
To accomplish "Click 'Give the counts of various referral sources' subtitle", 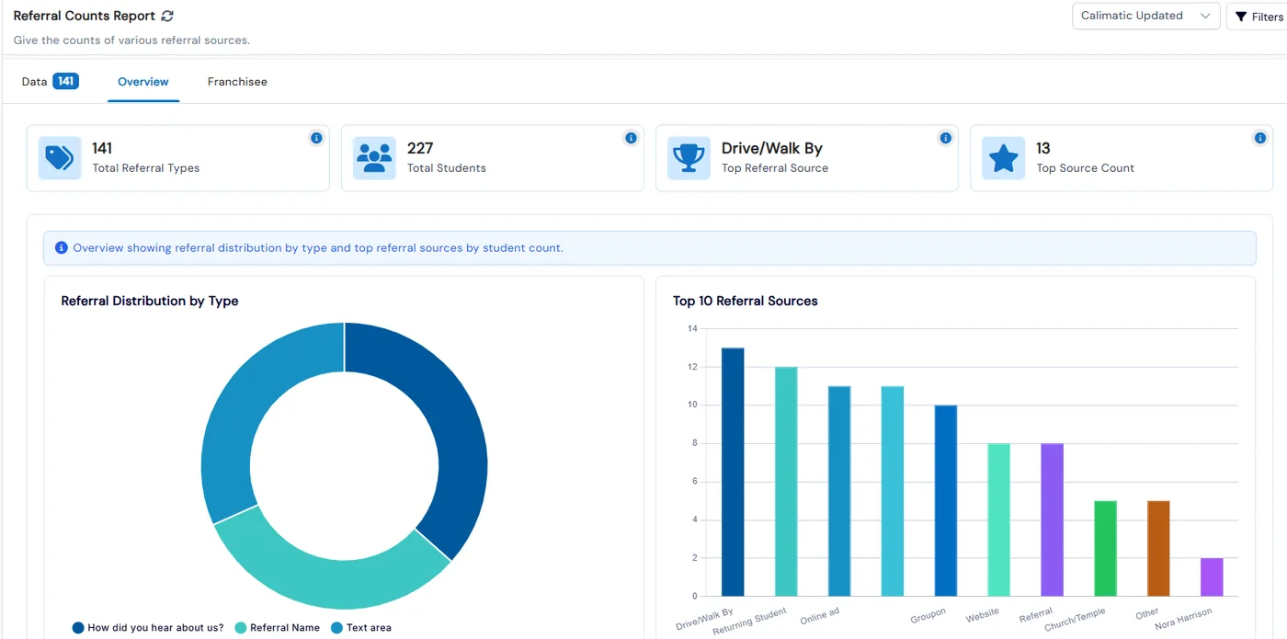I will point(131,40).
